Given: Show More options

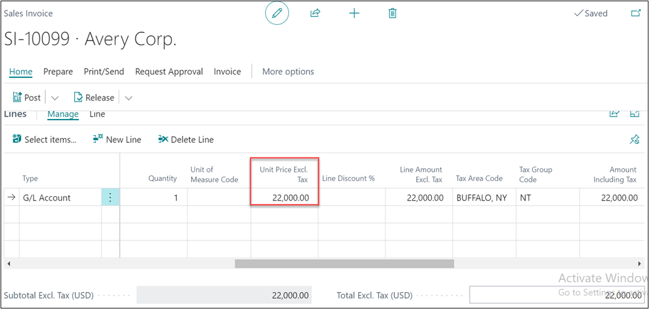Looking at the screenshot, I should pos(288,72).
